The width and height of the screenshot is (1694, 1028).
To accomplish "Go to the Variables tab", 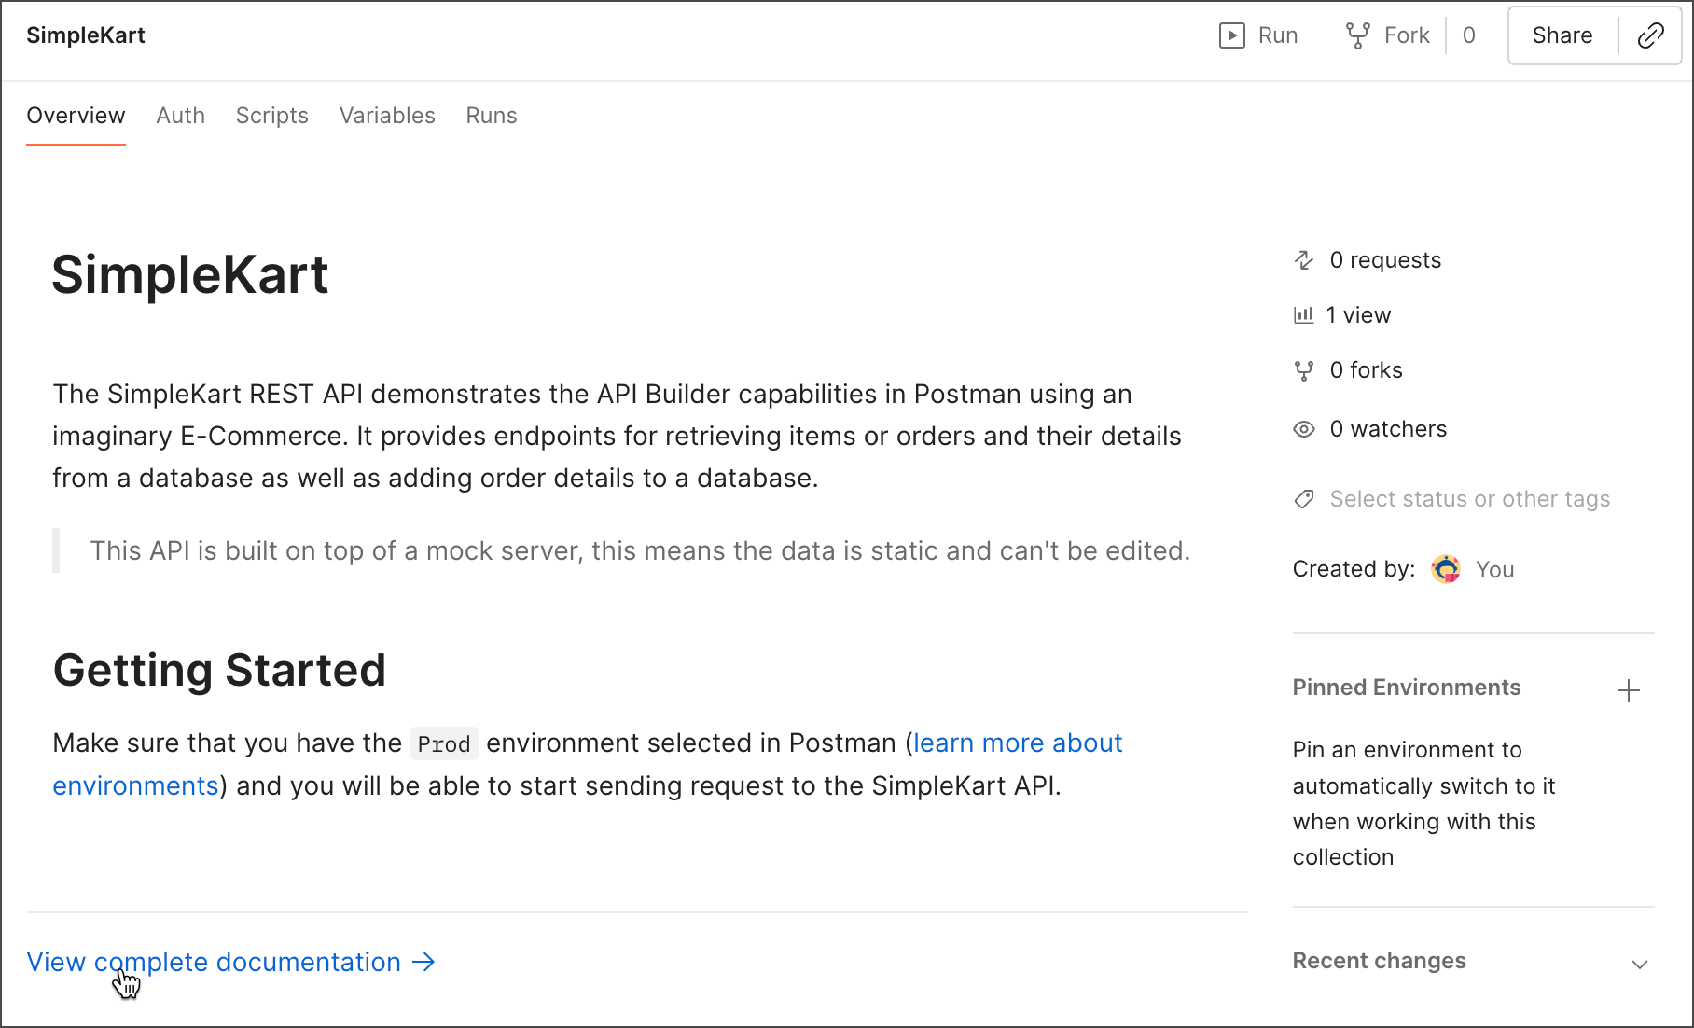I will coord(387,116).
